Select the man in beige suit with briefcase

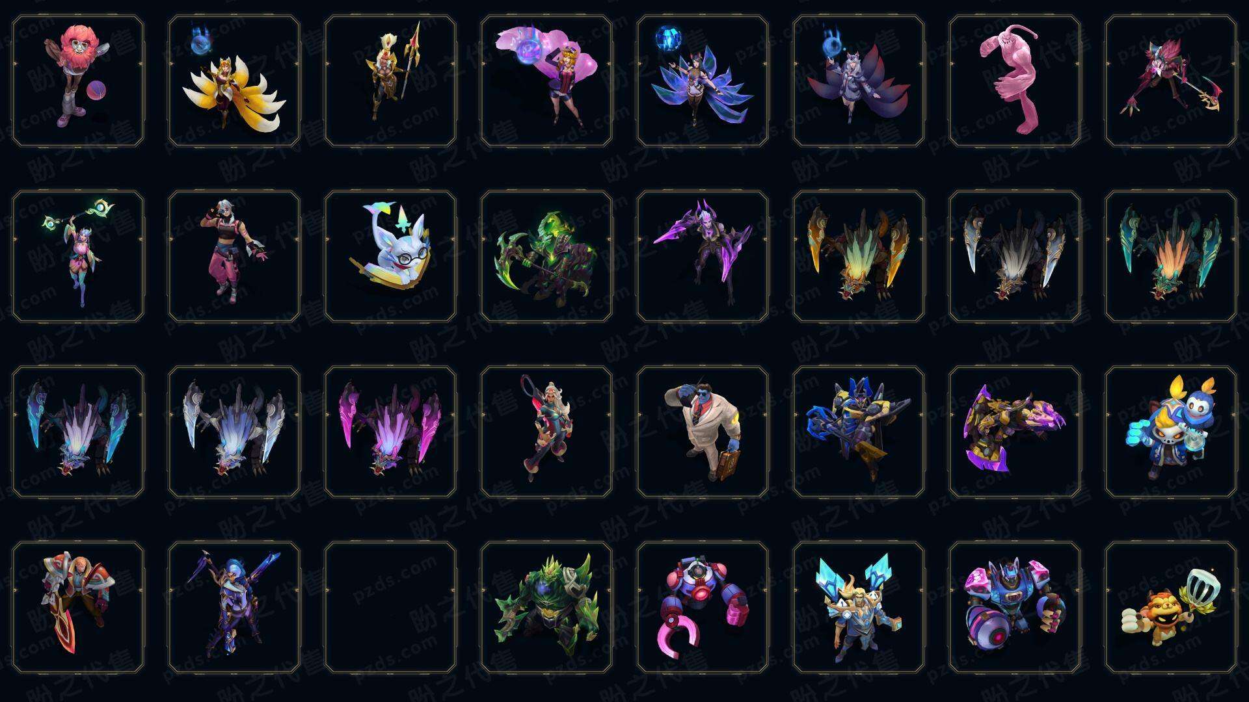(703, 432)
